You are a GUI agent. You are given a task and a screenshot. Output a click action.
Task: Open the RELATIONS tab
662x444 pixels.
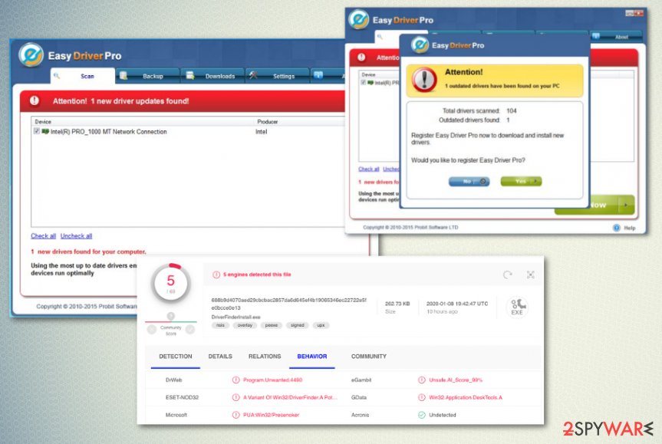(265, 357)
